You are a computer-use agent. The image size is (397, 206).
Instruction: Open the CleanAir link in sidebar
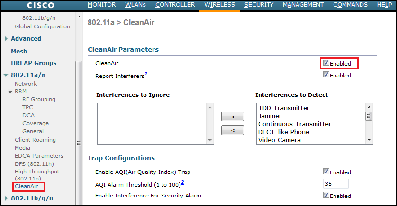26,187
